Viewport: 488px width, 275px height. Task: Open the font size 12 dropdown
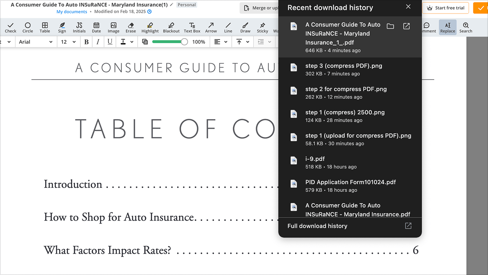click(x=68, y=42)
